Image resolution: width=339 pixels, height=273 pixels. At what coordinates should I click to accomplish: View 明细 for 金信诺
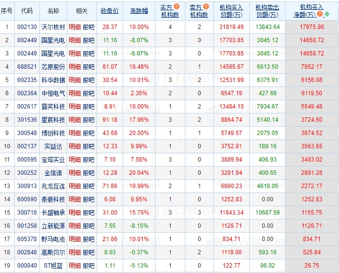pos(75,173)
